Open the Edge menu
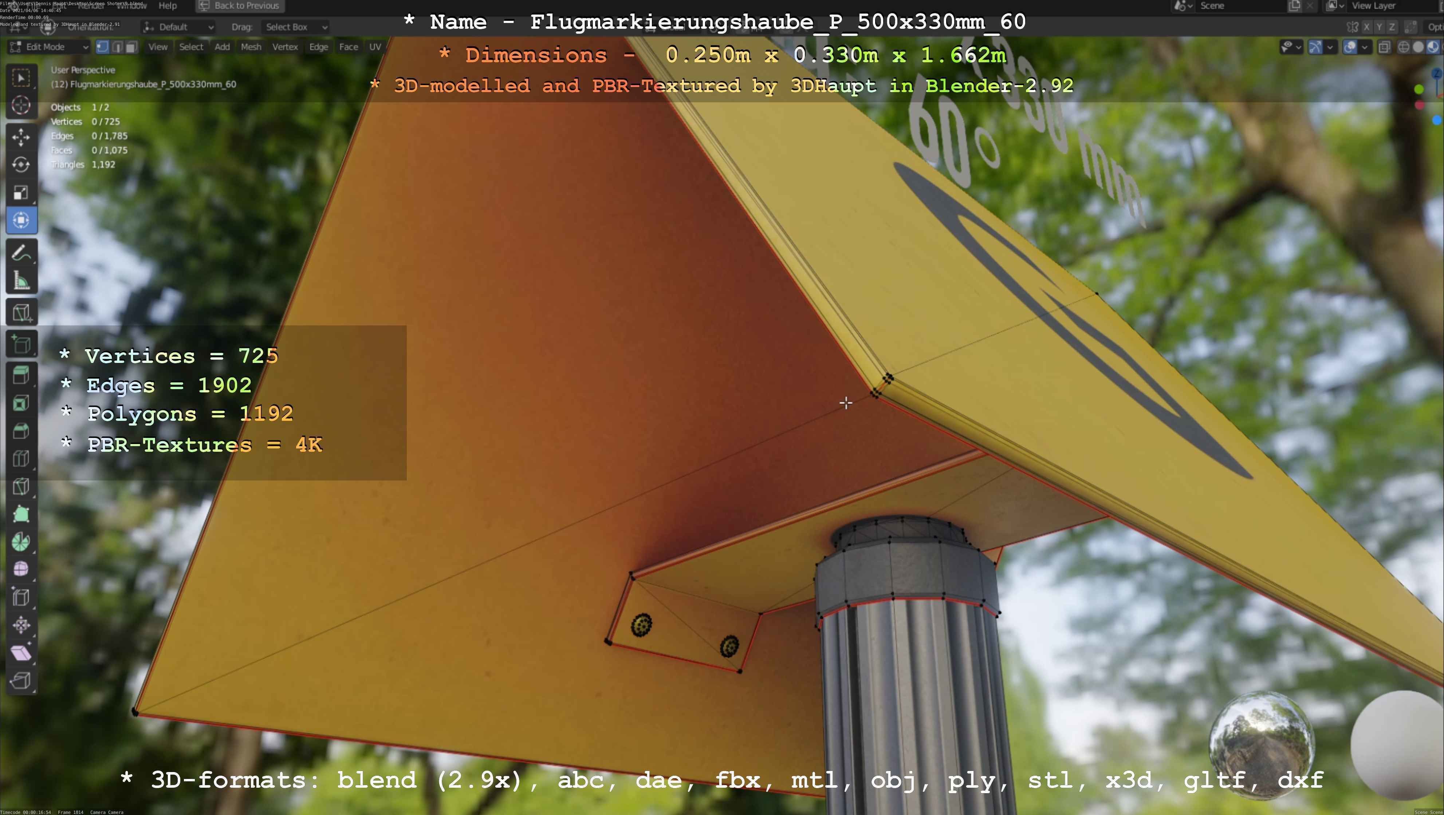The width and height of the screenshot is (1444, 815). [318, 47]
